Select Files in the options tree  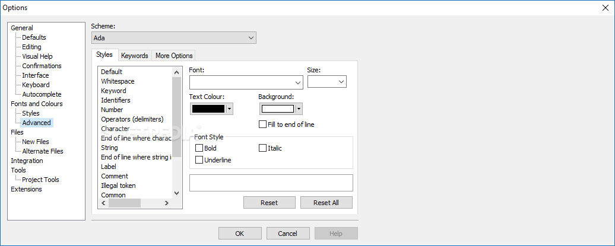(17, 132)
